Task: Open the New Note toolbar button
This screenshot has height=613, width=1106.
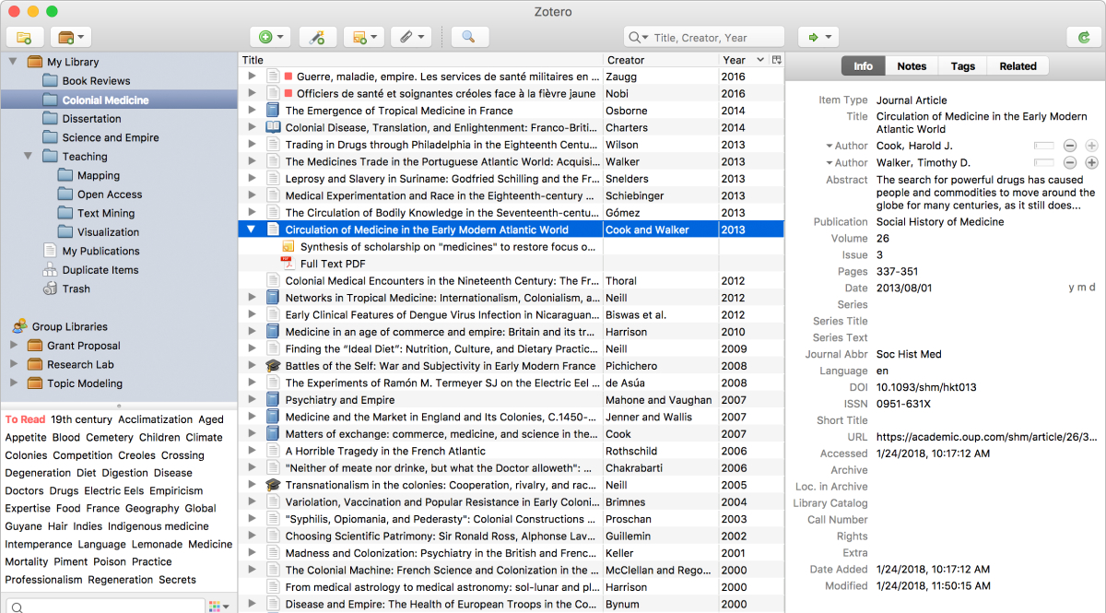Action: (363, 37)
